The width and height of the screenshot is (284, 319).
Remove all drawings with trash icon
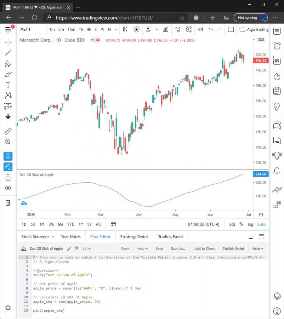coord(8,202)
